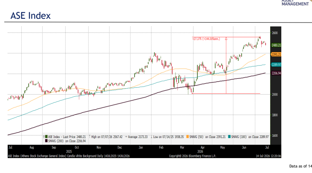Click the red +27.37% annotation text
The width and height of the screenshot is (312, 173).
click(x=206, y=39)
